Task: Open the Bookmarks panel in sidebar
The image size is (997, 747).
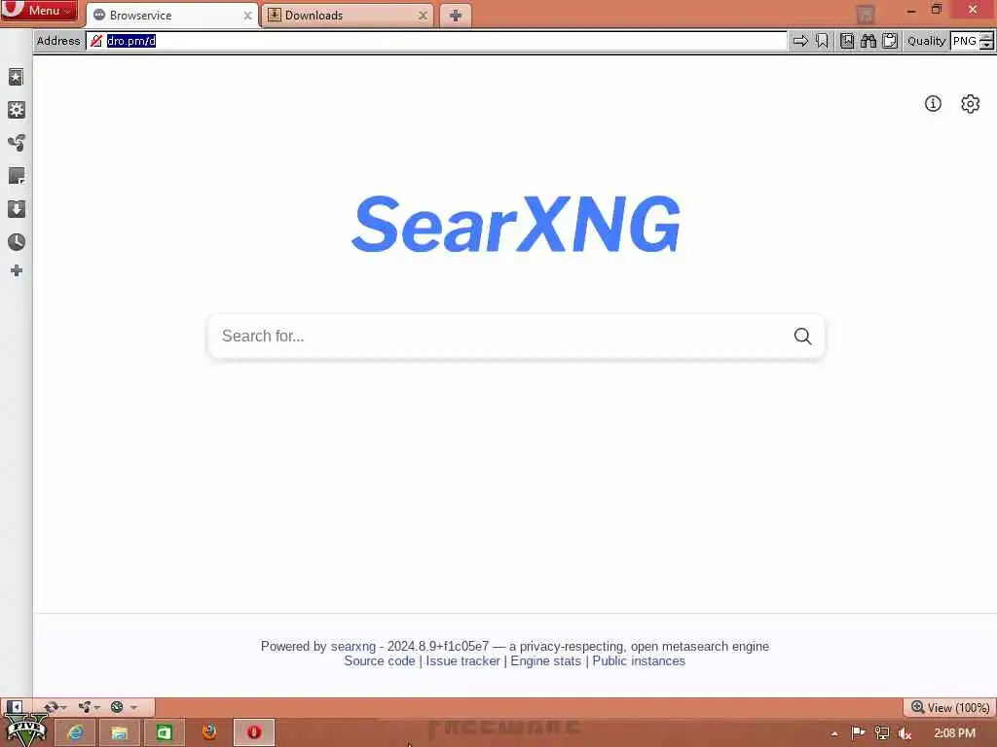Action: click(x=16, y=77)
